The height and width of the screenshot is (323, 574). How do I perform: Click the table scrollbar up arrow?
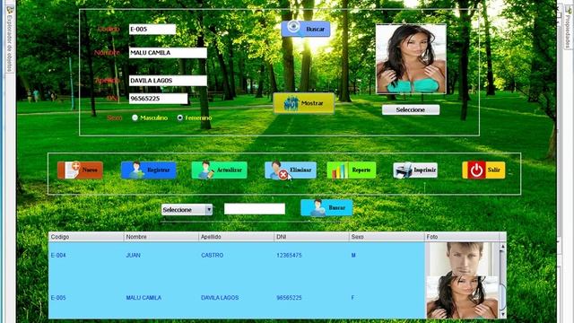[x=502, y=247]
